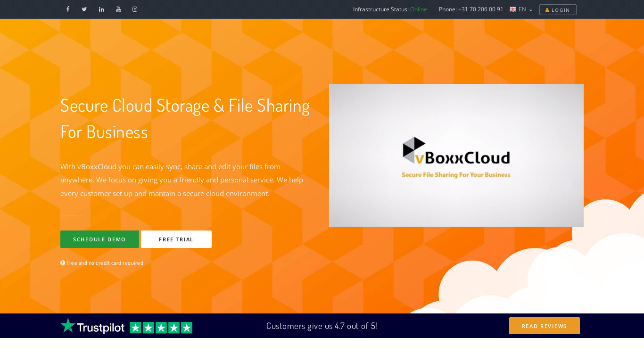Click the 'With vBoxxCloud you can easily sync' paragraph

(182, 180)
